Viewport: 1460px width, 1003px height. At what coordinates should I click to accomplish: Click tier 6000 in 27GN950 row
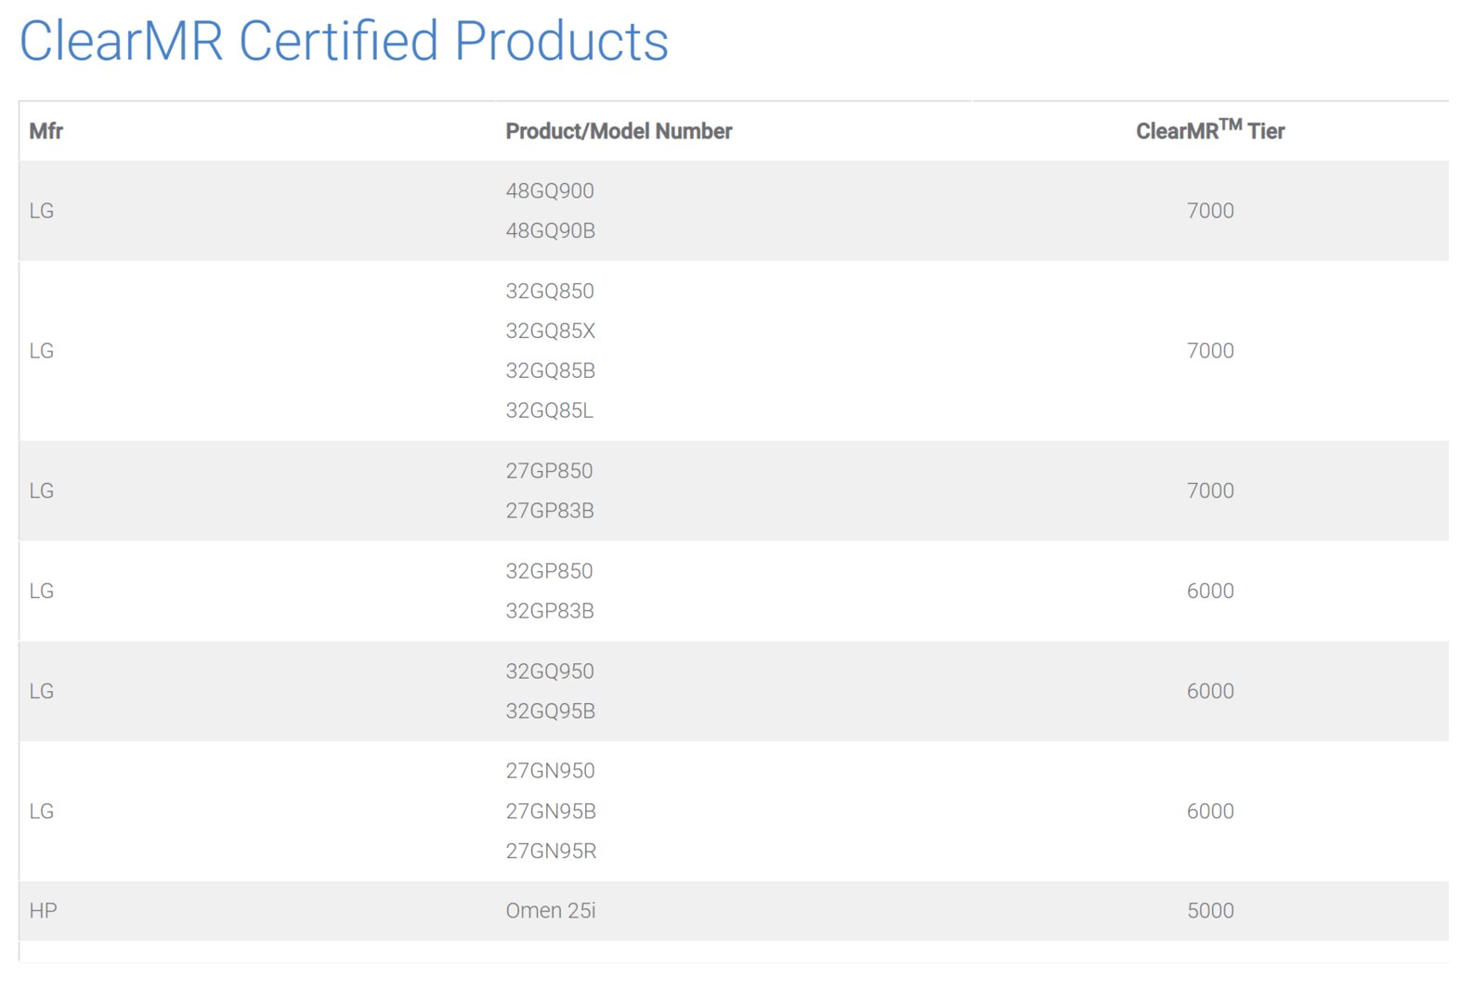[x=1210, y=812]
